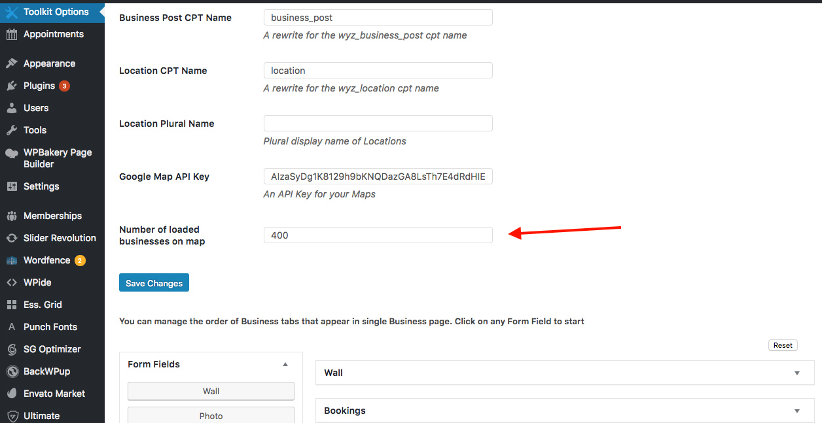Click the Toolkit Options wrench icon
Screen dimensions: 822x423
point(12,12)
